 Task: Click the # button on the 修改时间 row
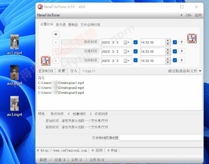(182, 42)
